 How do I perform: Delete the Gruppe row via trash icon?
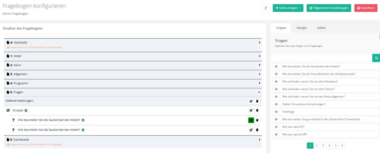pyautogui.click(x=258, y=110)
